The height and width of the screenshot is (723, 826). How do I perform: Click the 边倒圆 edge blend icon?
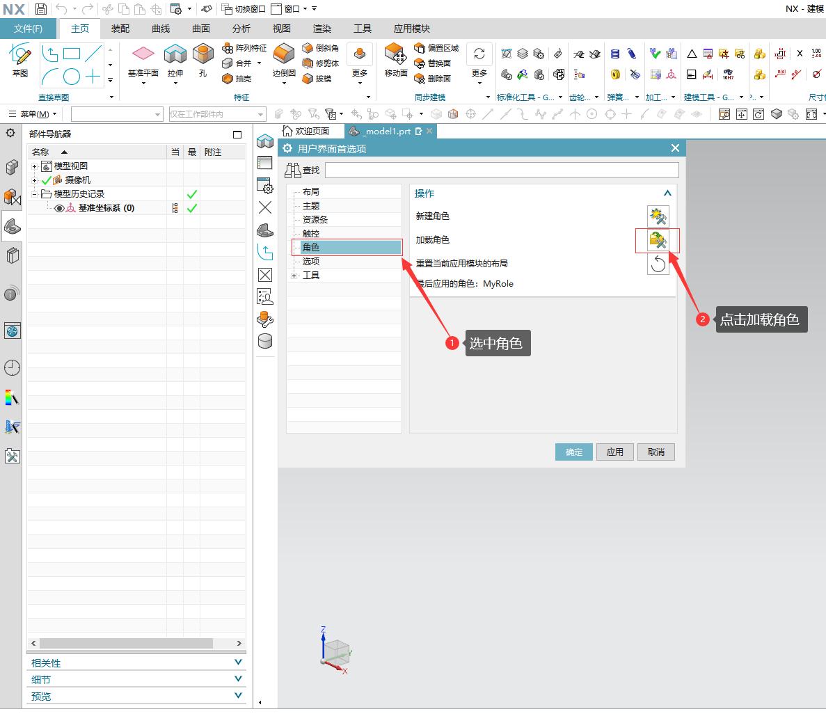pos(284,56)
